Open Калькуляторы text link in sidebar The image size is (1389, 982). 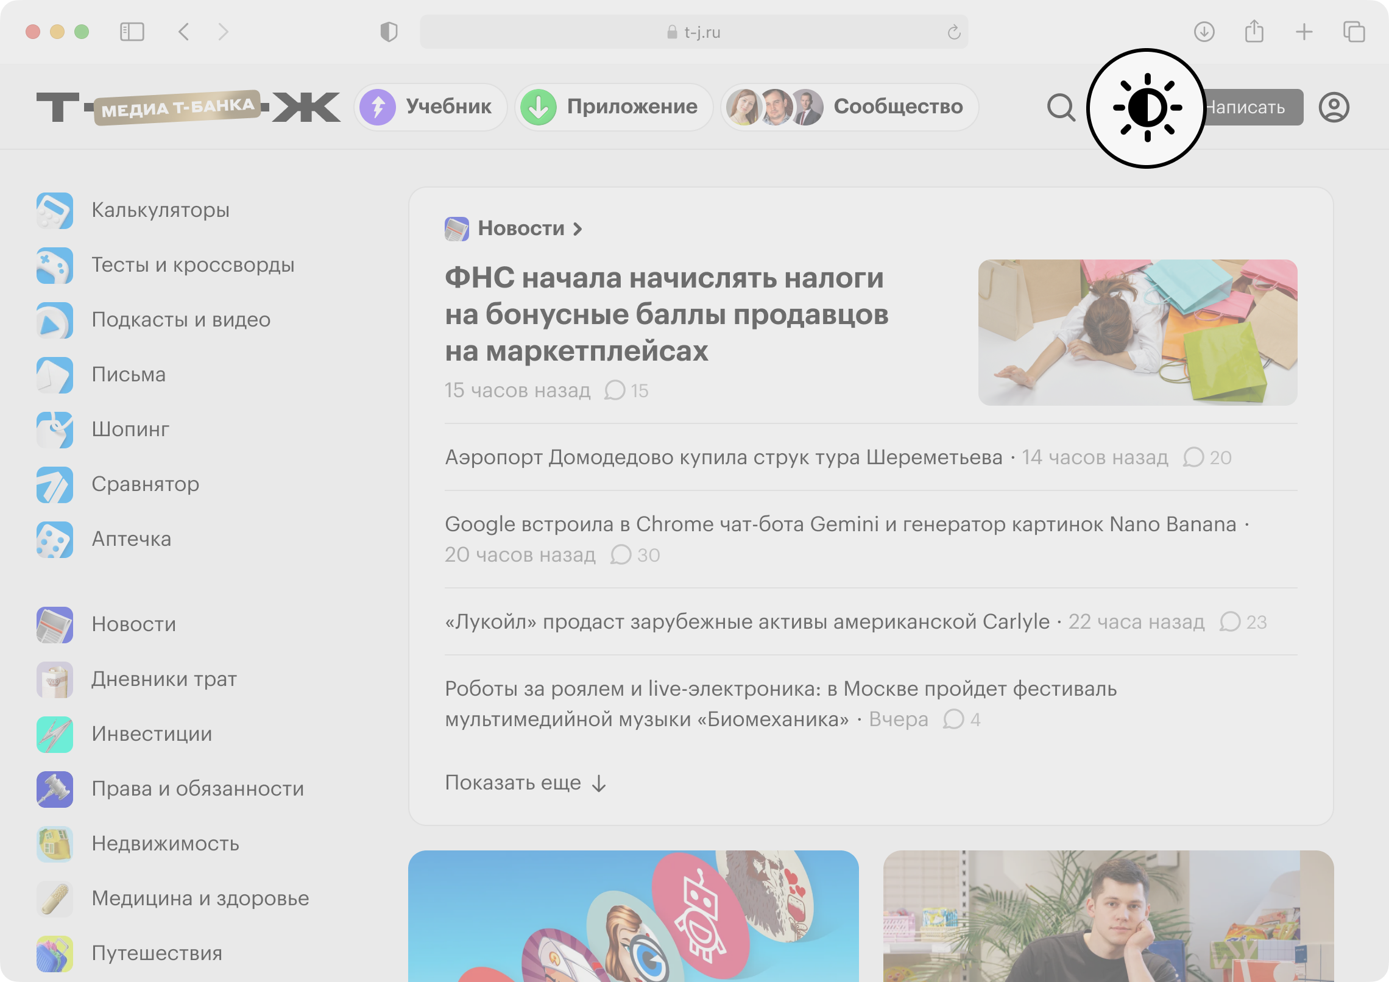[x=161, y=210]
